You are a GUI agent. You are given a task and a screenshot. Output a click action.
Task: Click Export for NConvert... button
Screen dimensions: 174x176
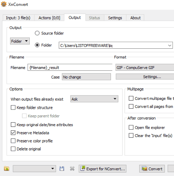click(x=102, y=169)
